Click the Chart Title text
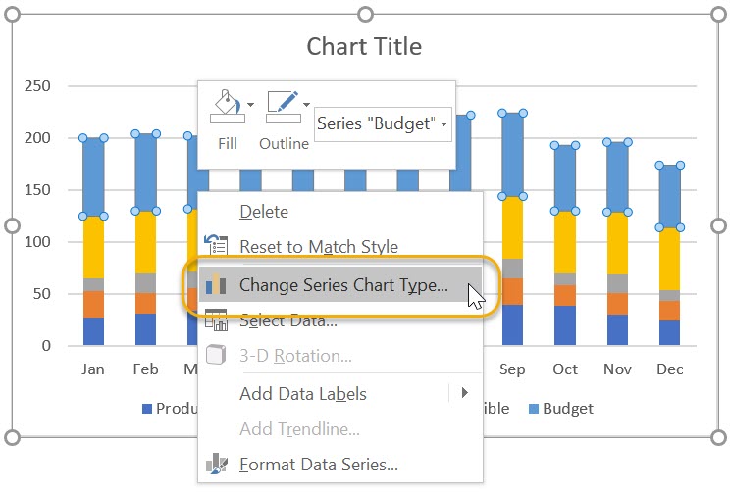The image size is (730, 492). pyautogui.click(x=364, y=46)
